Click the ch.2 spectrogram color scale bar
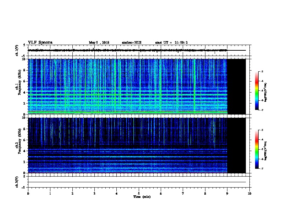 [x=257, y=149]
